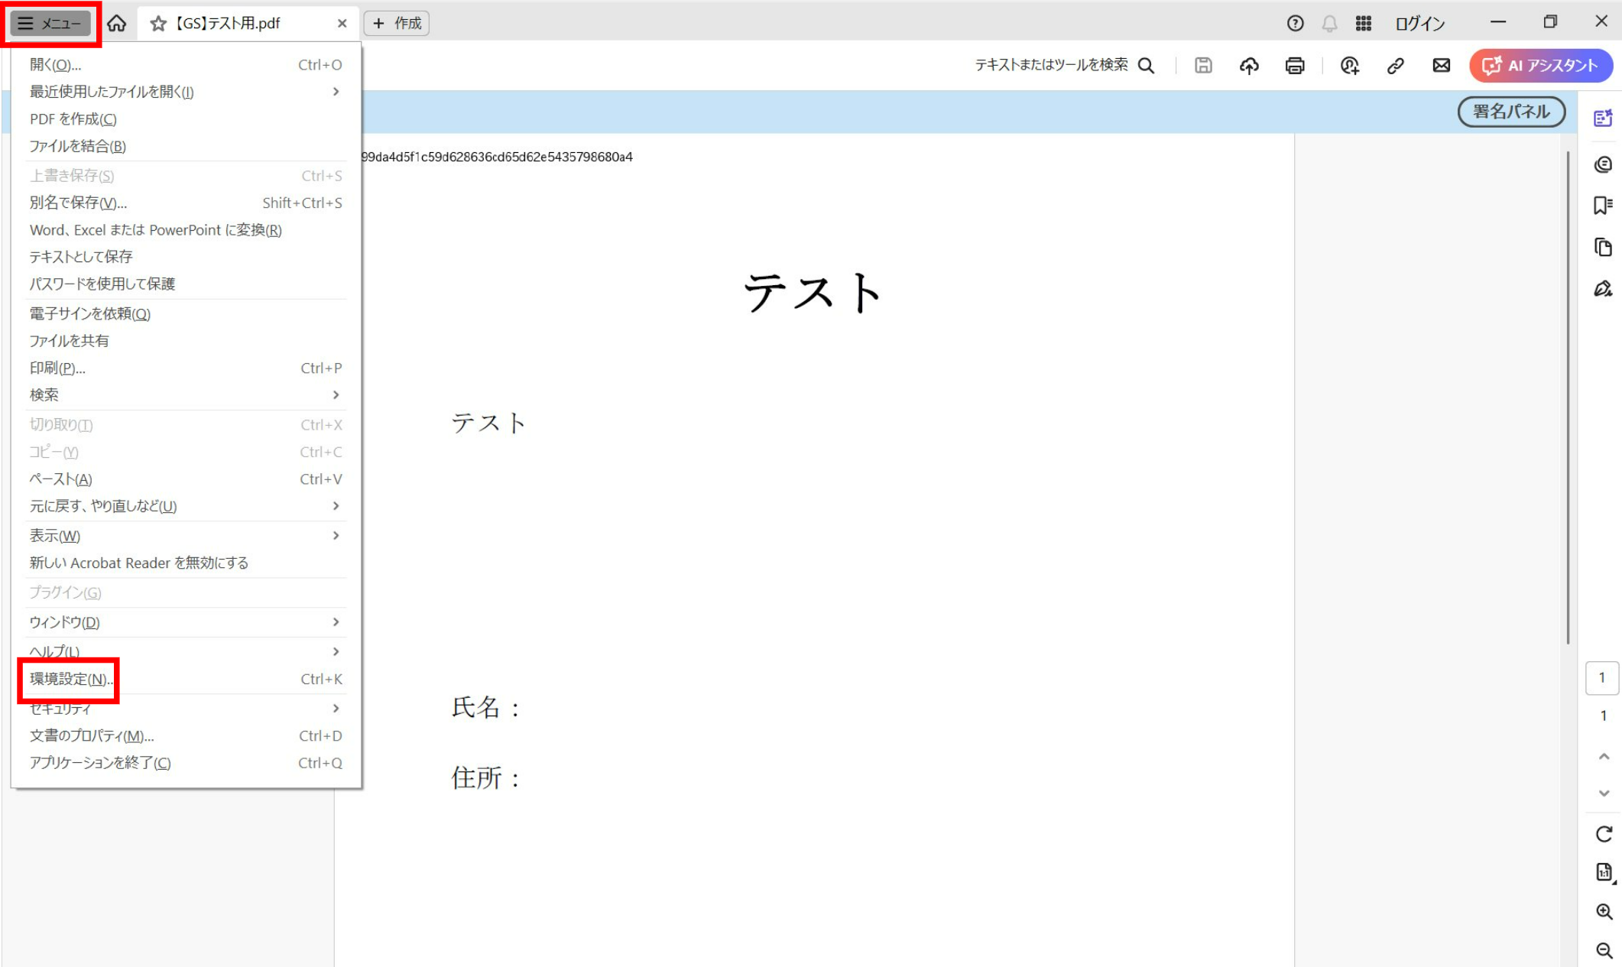The height and width of the screenshot is (967, 1622).
Task: Invite others to review the document
Action: [x=1349, y=66]
